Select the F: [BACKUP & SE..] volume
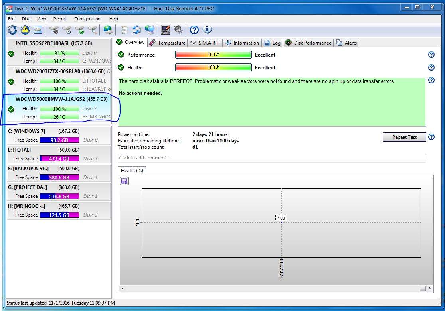This screenshot has height=311, width=445. click(59, 173)
